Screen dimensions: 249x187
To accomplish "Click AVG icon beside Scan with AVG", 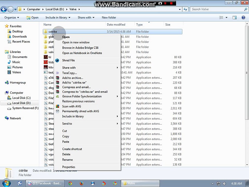I will [x=58, y=106].
